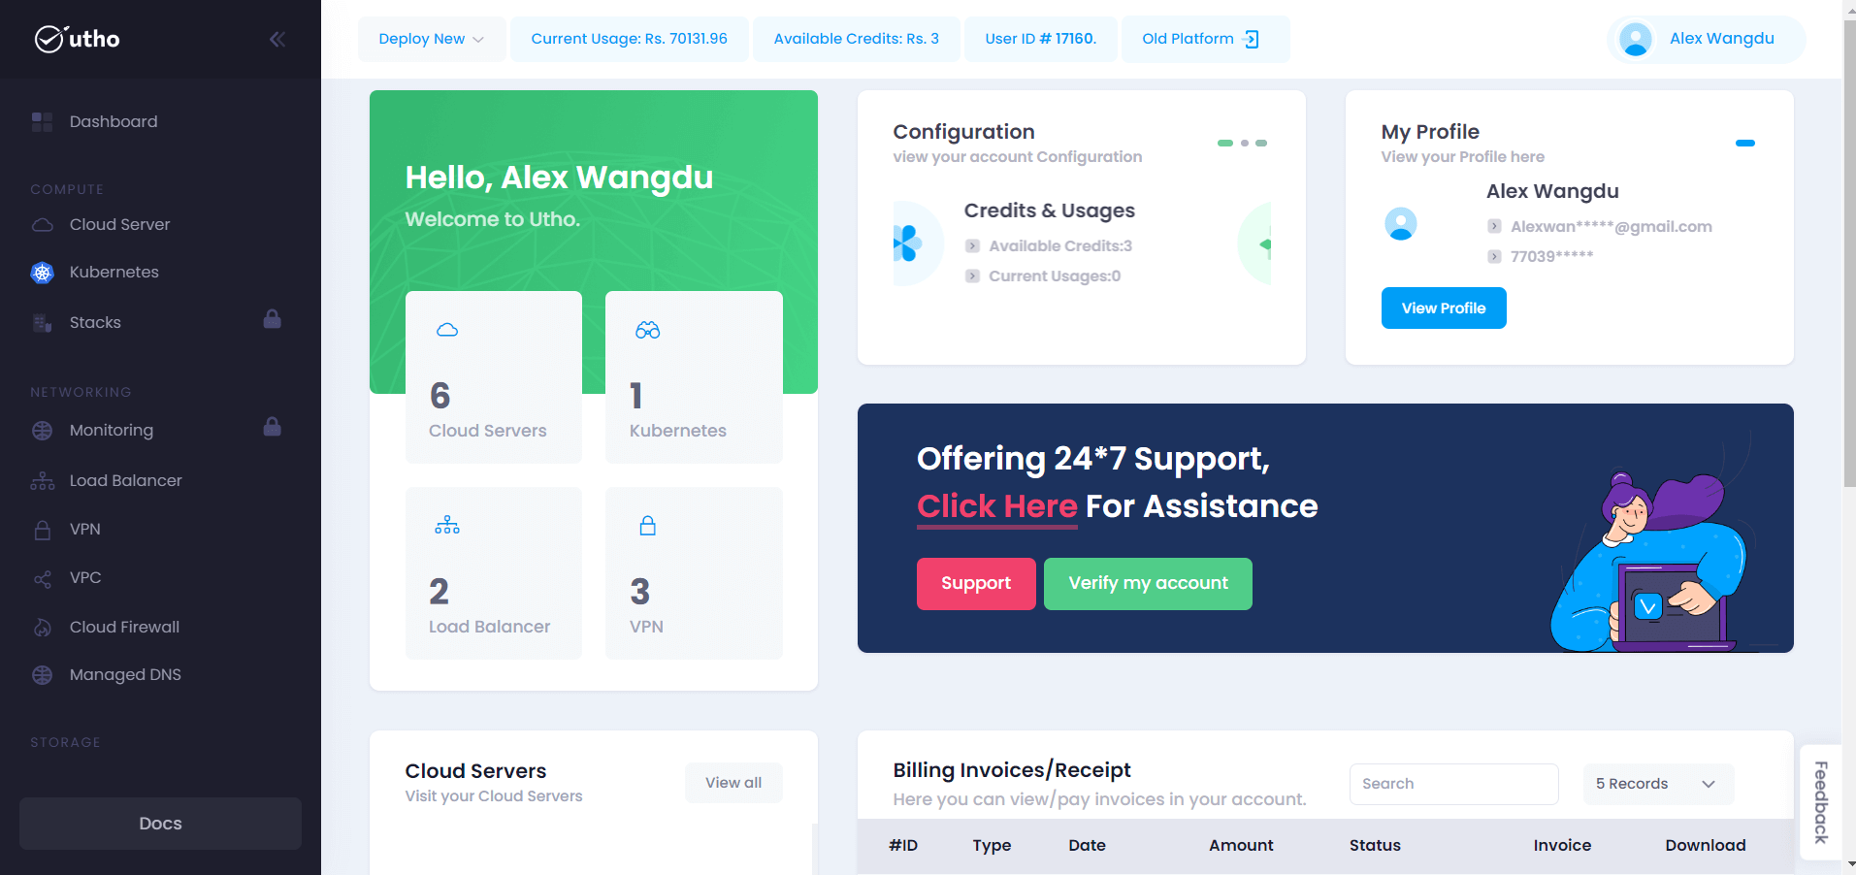The image size is (1856, 875).
Task: Click the profile avatar in My Profile
Action: [x=1400, y=224]
